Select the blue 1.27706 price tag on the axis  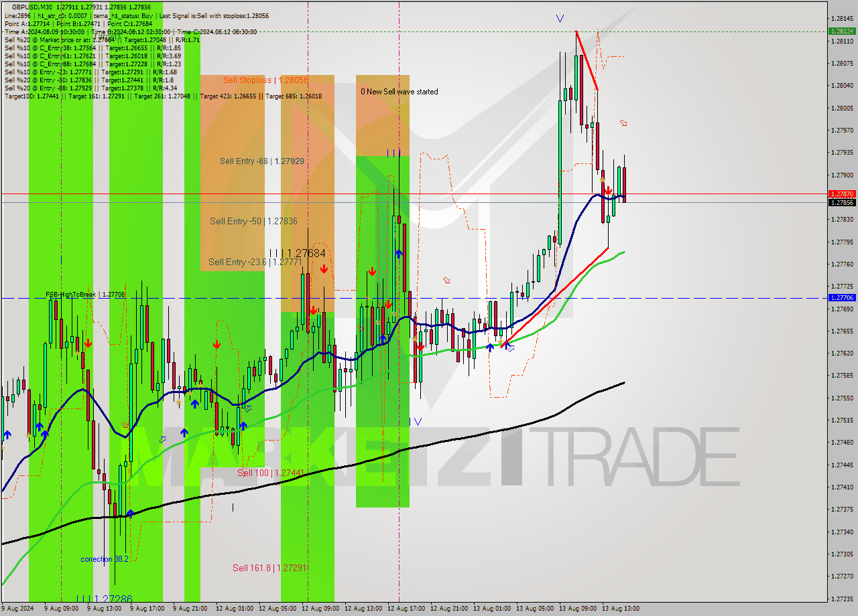842,297
